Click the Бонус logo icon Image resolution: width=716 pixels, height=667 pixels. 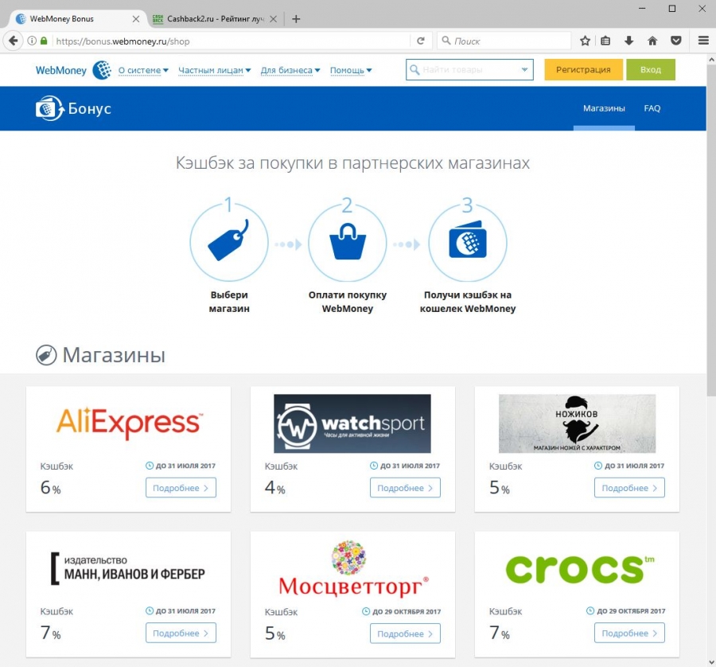coord(50,108)
